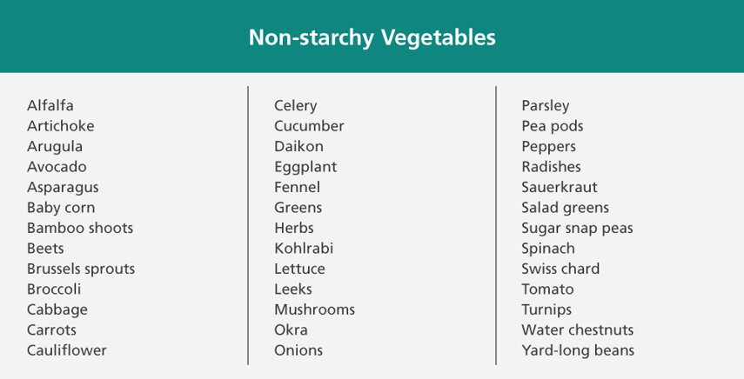The width and height of the screenshot is (744, 379).
Task: Select the Mushrooms entry
Action: point(315,309)
